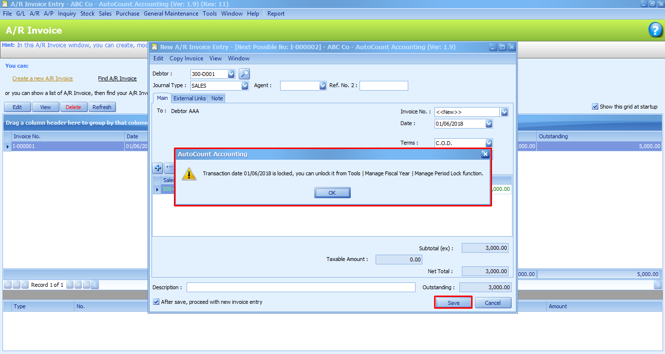This screenshot has height=354, width=665.
Task: Click OK in the locked date message
Action: 332,193
